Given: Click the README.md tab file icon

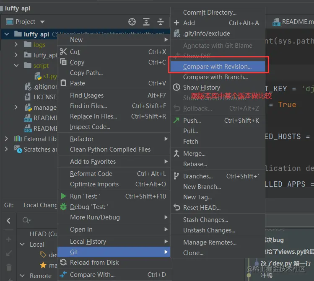Looking at the screenshot, I should pyautogui.click(x=276, y=22).
